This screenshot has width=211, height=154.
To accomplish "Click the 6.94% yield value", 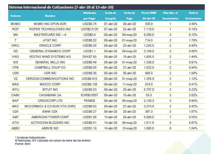I will pyautogui.click(x=193, y=101).
